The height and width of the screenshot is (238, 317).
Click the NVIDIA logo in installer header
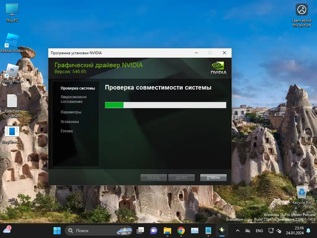(x=218, y=68)
